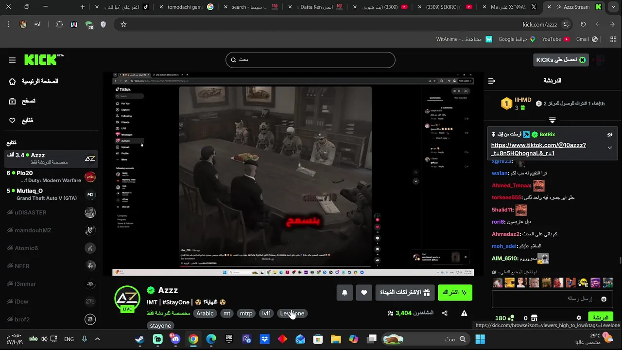Viewport: 622px width, 350px height.
Task: Click the احصل على KICKs button
Action: click(x=561, y=60)
